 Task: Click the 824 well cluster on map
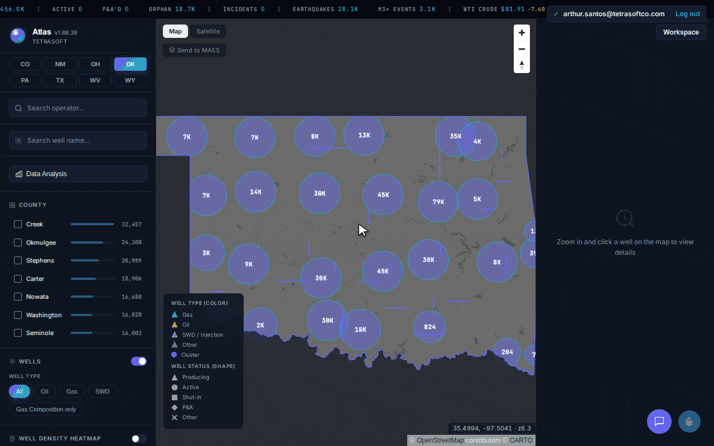click(430, 327)
